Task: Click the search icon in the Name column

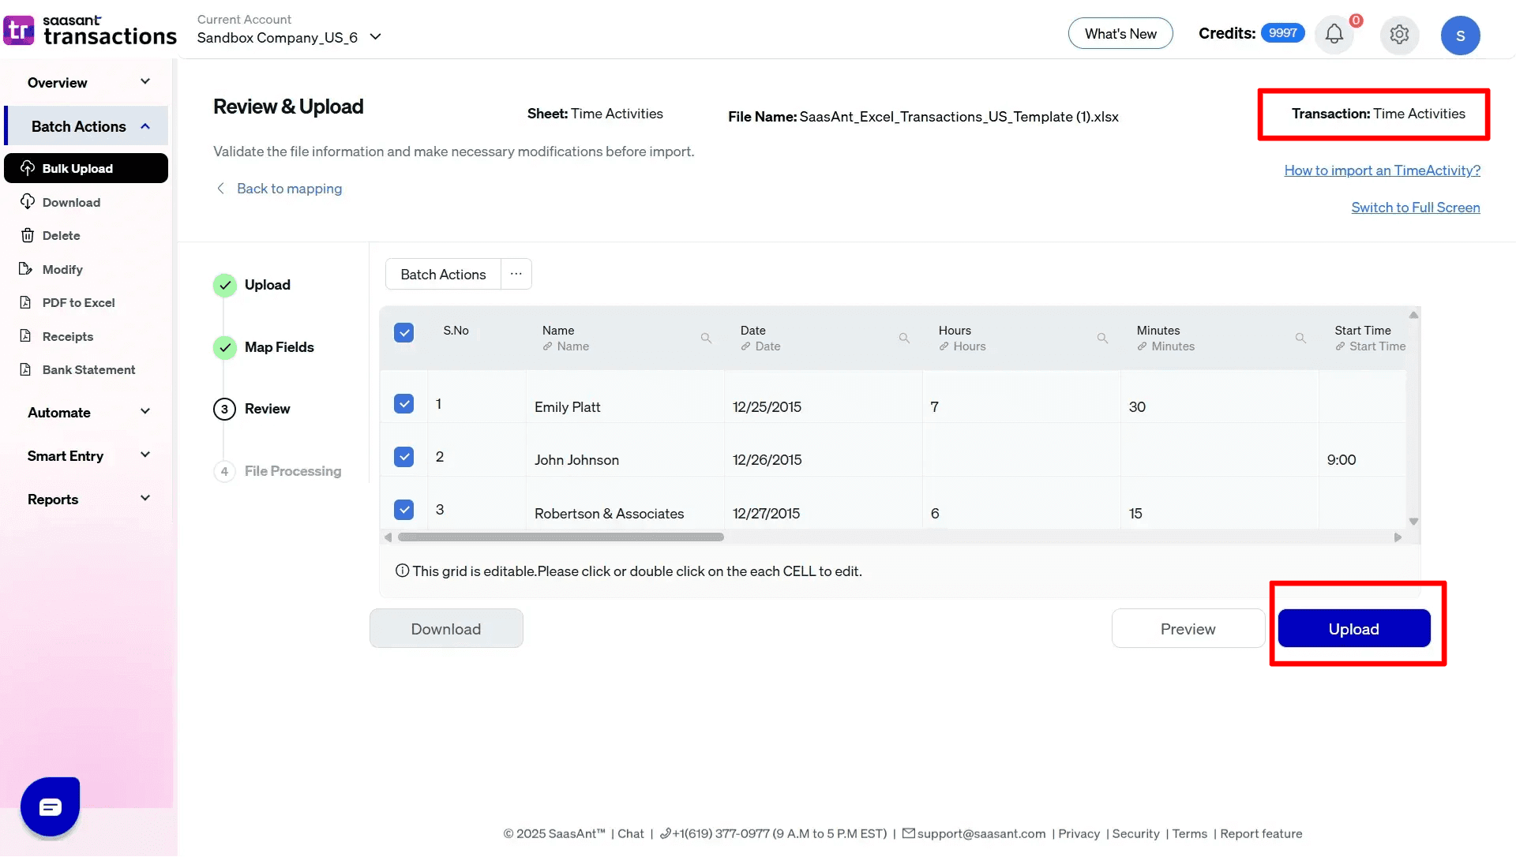Action: tap(706, 338)
